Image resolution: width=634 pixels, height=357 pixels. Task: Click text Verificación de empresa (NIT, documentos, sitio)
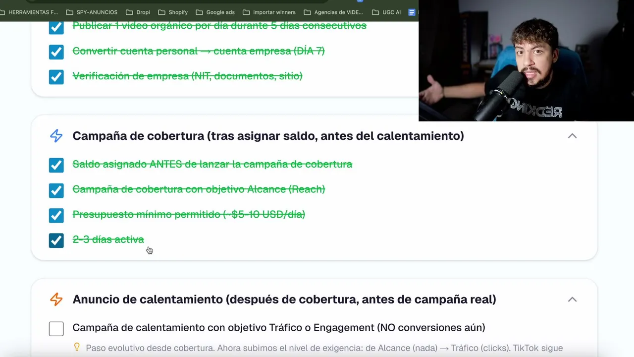pos(187,76)
